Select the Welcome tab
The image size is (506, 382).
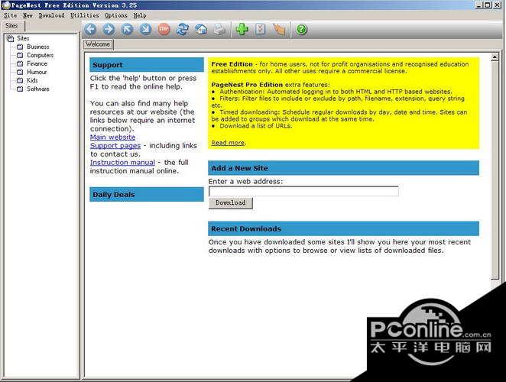tap(98, 44)
